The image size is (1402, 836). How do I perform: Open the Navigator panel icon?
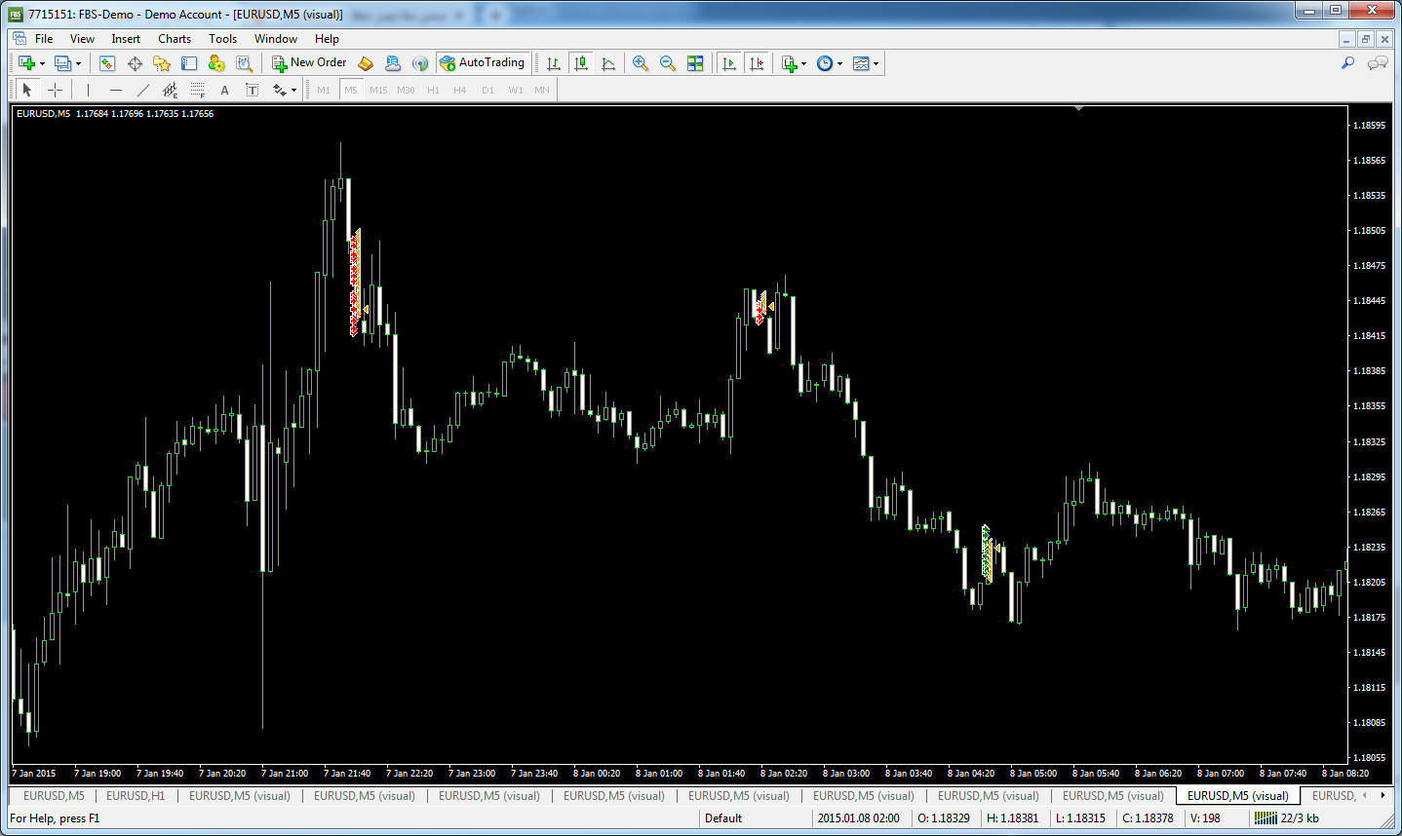[162, 63]
